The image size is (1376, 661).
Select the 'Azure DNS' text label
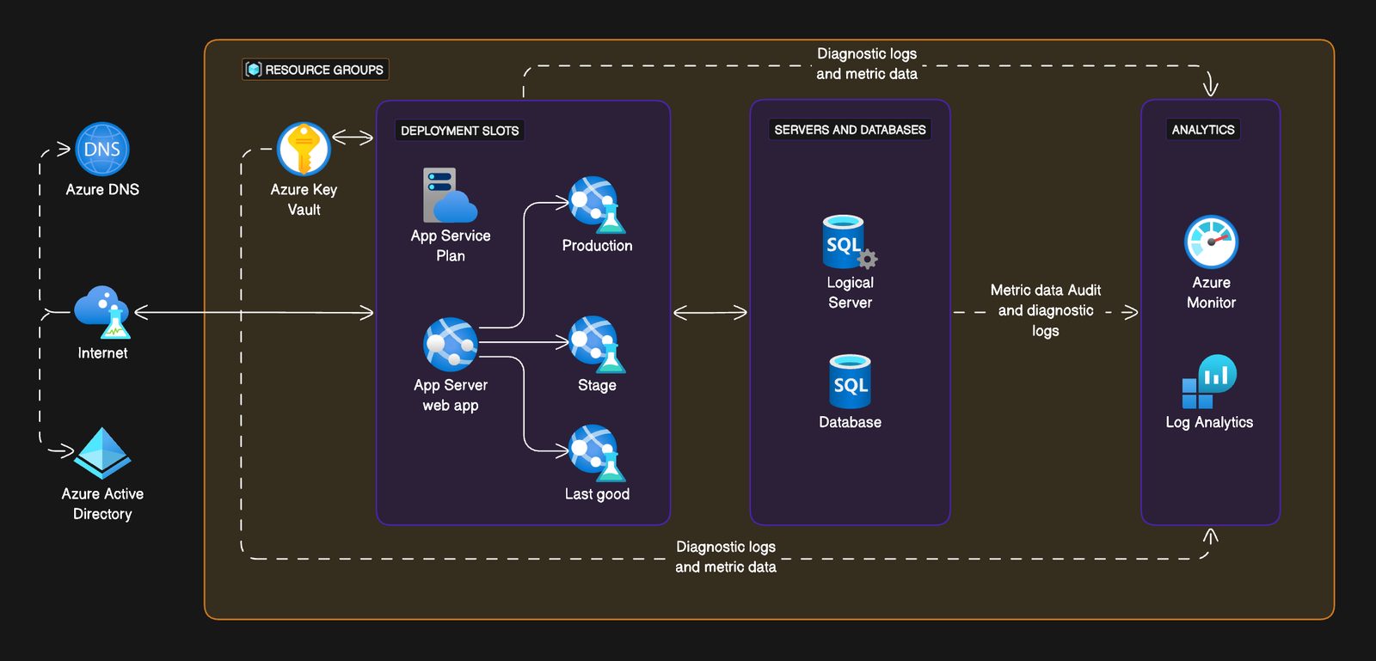point(102,189)
